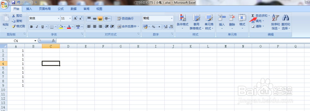The width and height of the screenshot is (310, 111).
Task: Open the font name dropdown 宋体
Action: (59, 18)
